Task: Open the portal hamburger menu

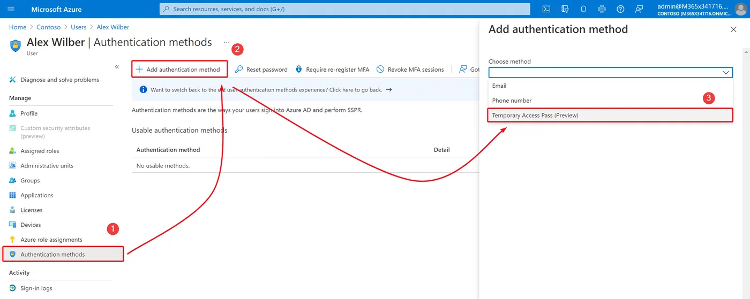Action: [11, 9]
